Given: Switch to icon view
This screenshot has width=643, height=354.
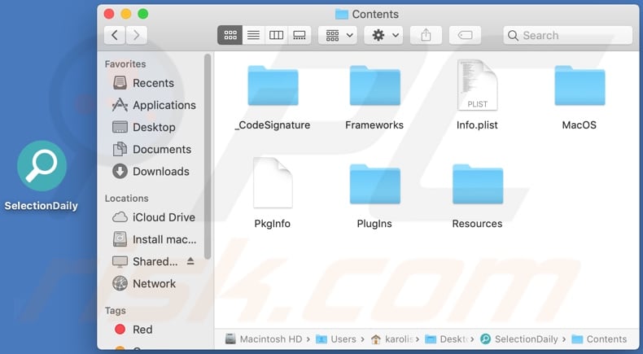Looking at the screenshot, I should tap(230, 35).
